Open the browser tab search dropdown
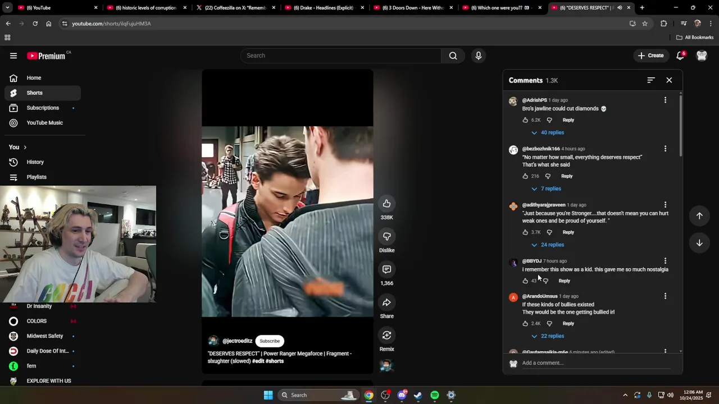Viewport: 719px width, 404px height. 7,8
